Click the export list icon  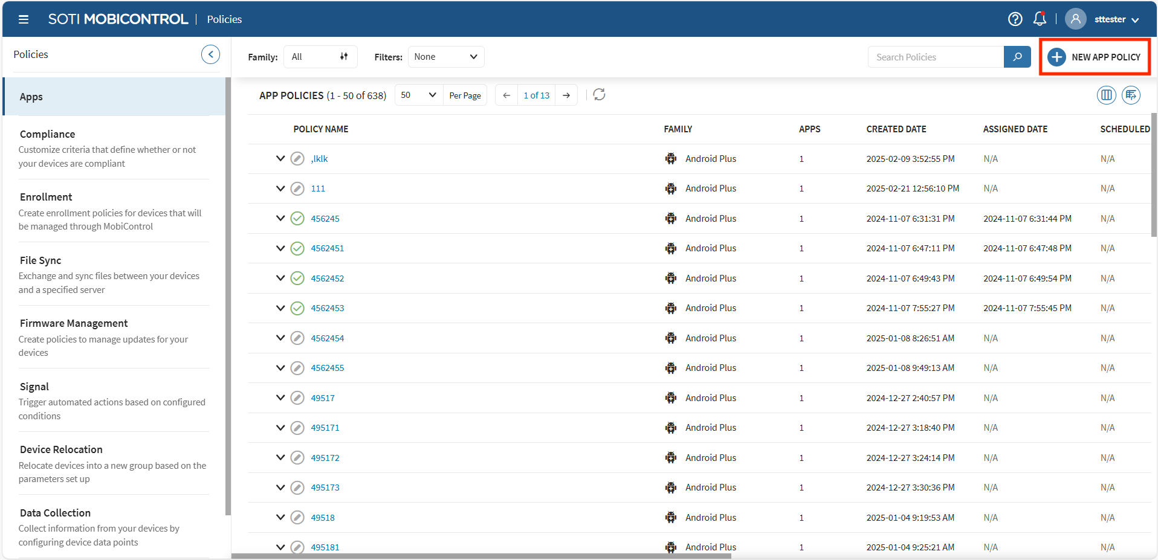click(x=1131, y=95)
